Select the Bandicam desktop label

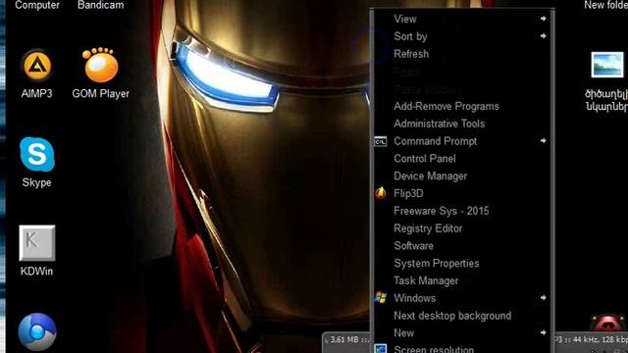click(100, 5)
